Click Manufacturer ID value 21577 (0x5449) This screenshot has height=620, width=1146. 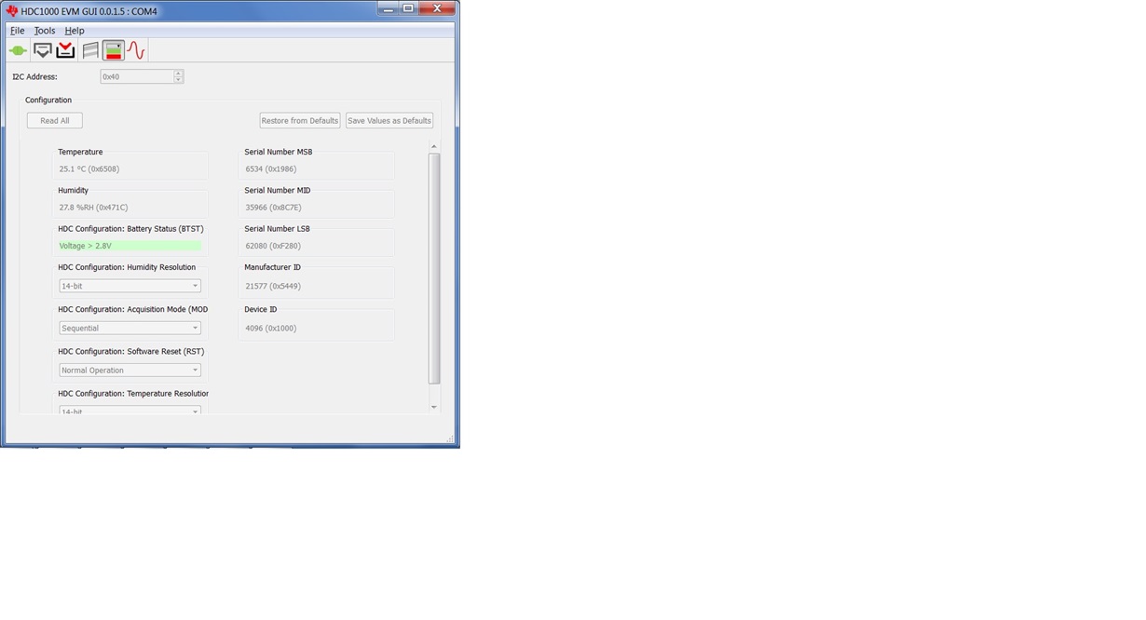pyautogui.click(x=273, y=286)
